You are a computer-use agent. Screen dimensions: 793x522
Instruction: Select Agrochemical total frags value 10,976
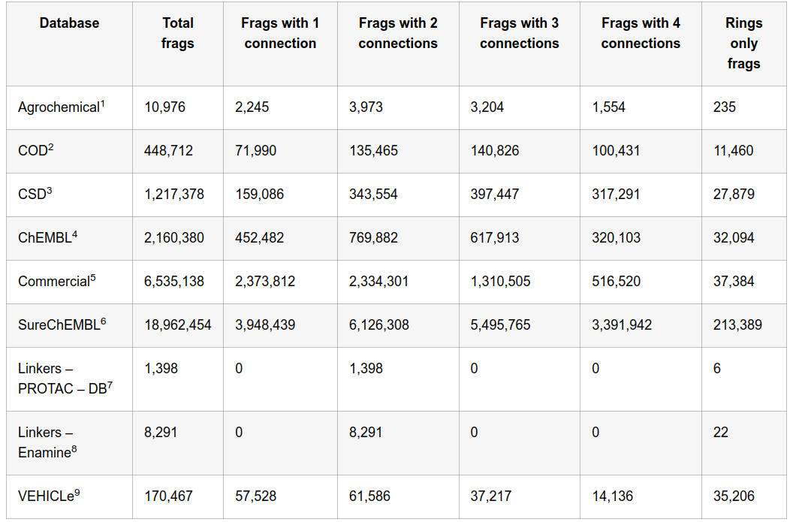coord(165,107)
